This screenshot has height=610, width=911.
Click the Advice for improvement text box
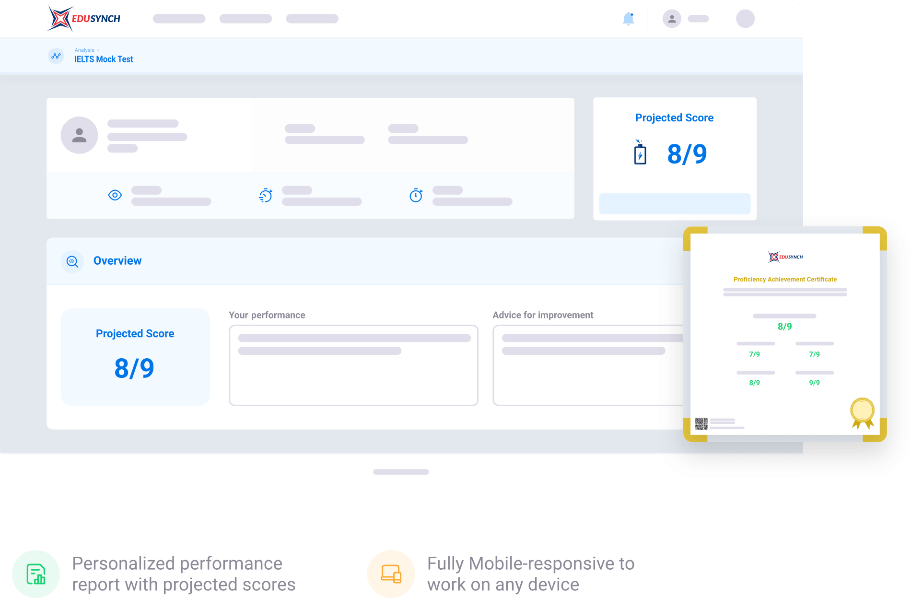coord(588,365)
